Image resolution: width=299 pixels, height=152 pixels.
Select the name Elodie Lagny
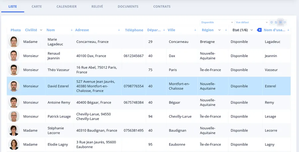[58, 145]
